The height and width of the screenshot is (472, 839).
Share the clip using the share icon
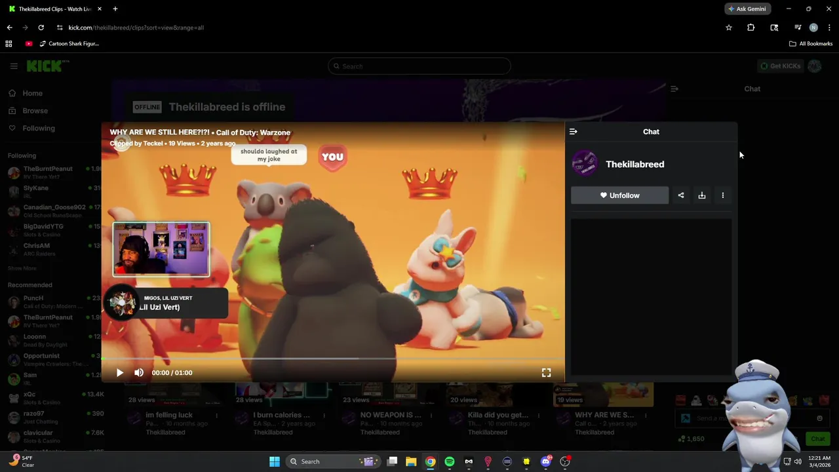(x=681, y=195)
